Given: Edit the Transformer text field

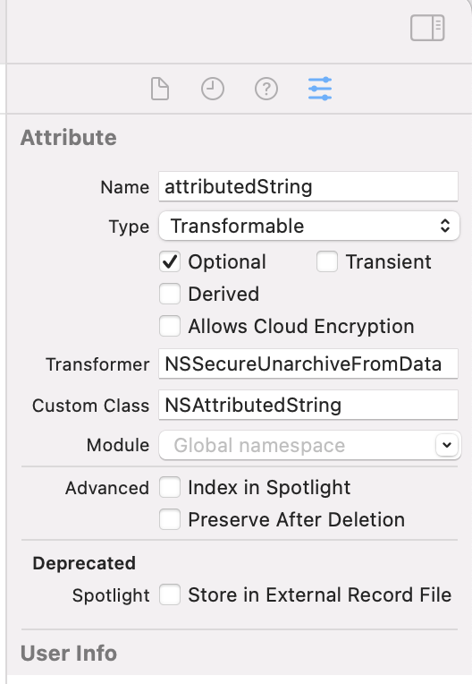Looking at the screenshot, I should pos(308,363).
